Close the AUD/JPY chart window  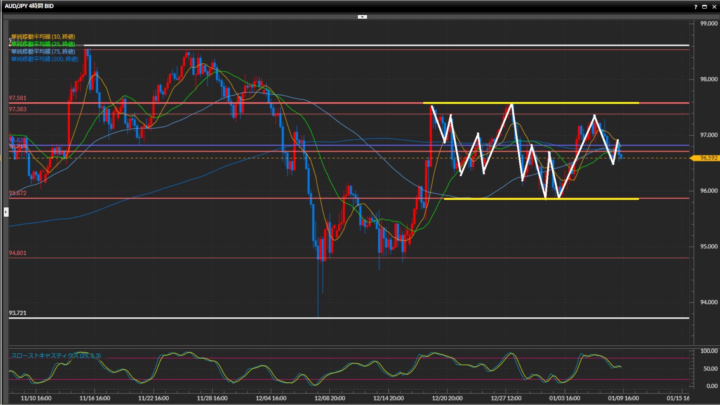[x=714, y=7]
